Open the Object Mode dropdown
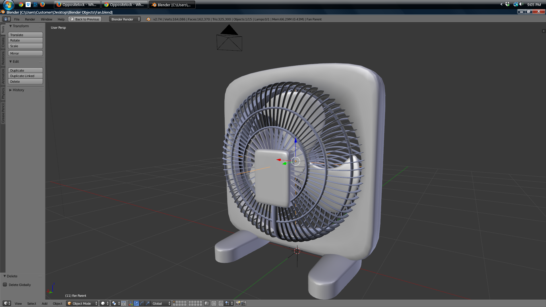546x307 pixels. [82, 303]
